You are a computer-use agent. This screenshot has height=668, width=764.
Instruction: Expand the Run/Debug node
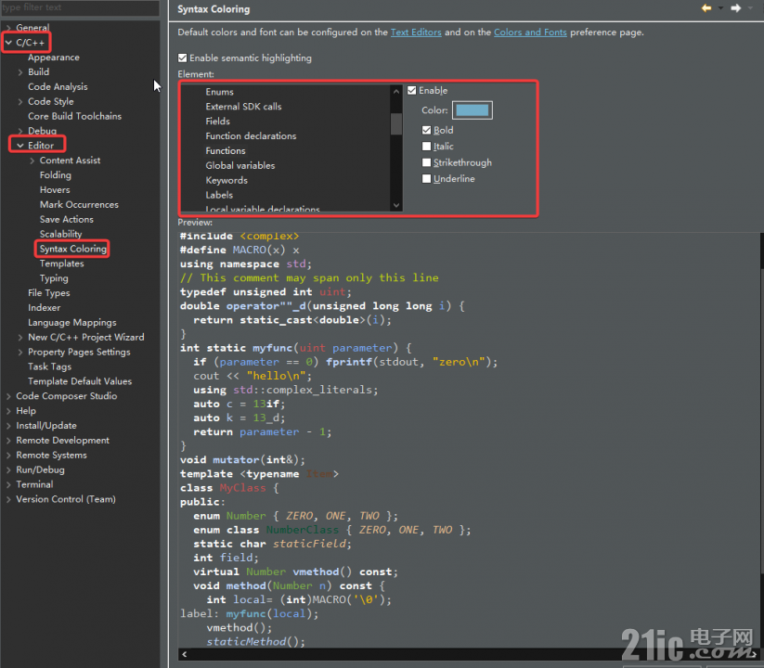[x=8, y=469]
